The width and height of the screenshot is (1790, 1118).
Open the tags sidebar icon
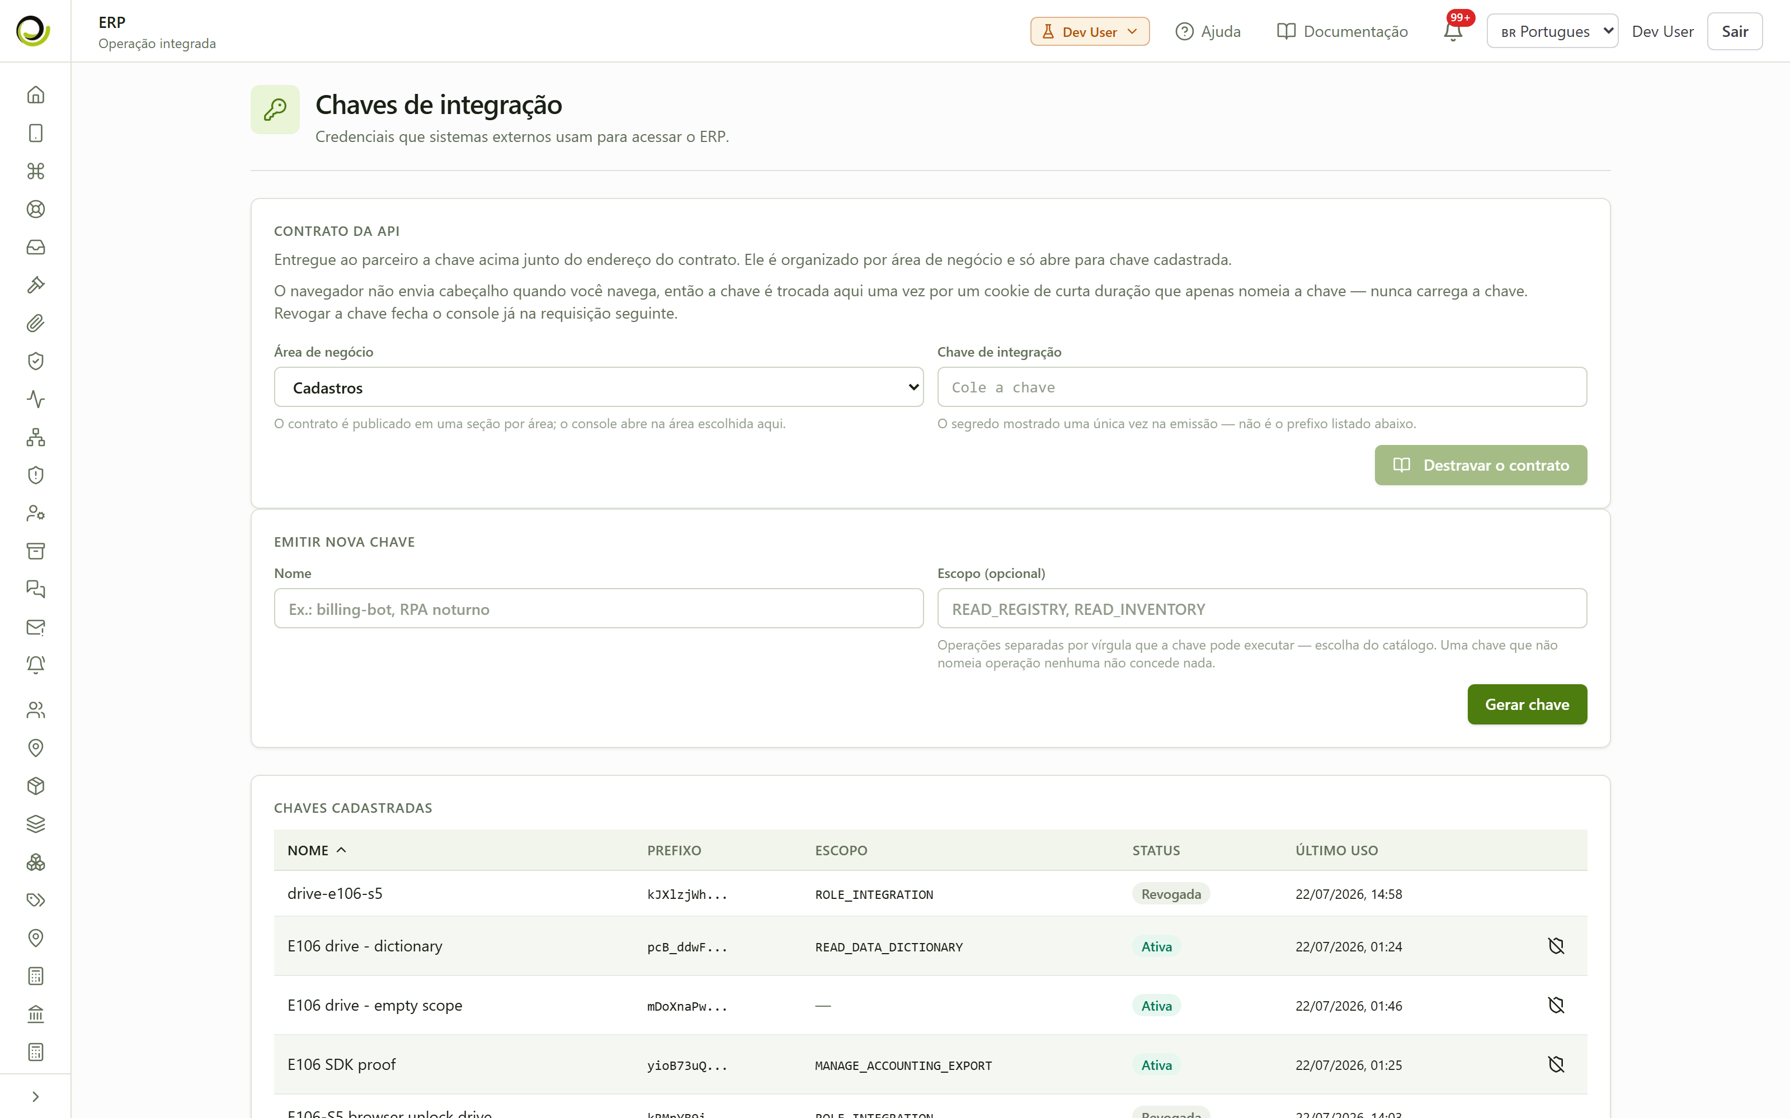point(35,900)
